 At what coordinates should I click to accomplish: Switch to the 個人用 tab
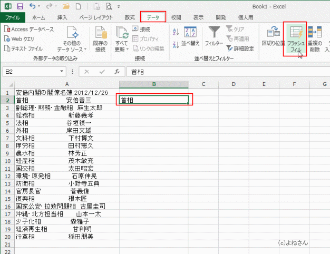point(246,17)
